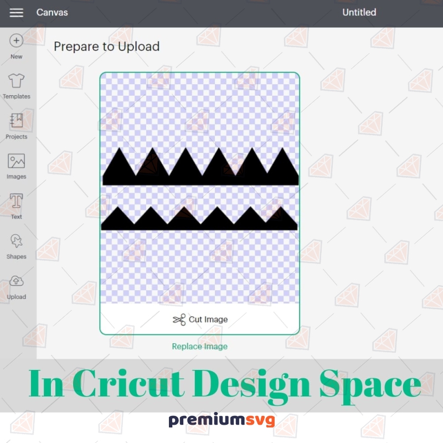Click the Upload cloud icon
Screen dimensions: 443x443
tap(17, 281)
